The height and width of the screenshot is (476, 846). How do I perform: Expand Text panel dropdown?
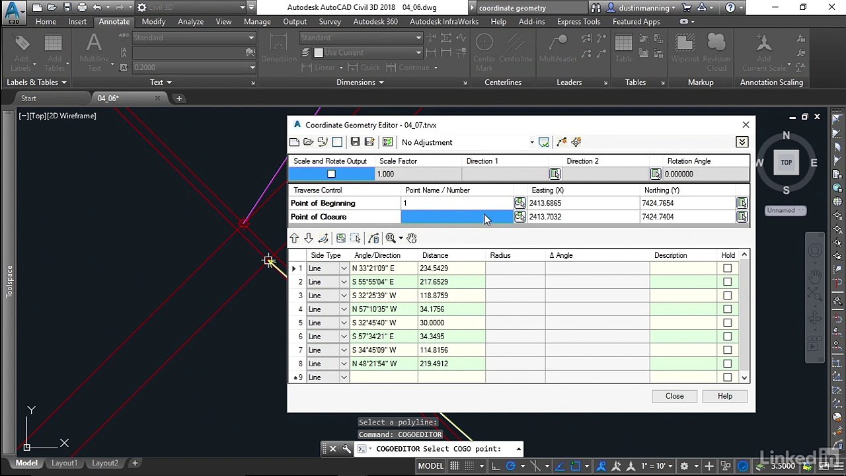(x=161, y=83)
